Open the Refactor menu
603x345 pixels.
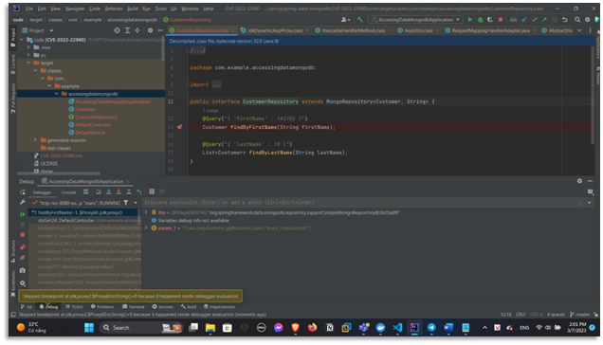coord(114,9)
